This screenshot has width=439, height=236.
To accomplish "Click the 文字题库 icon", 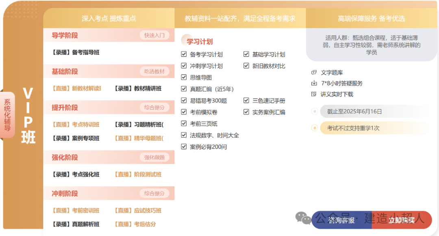I will (313, 73).
